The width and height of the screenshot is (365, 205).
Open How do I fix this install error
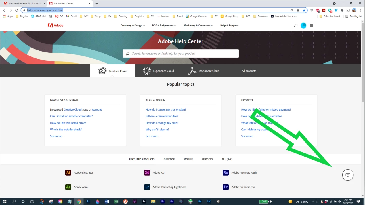[x=68, y=123]
